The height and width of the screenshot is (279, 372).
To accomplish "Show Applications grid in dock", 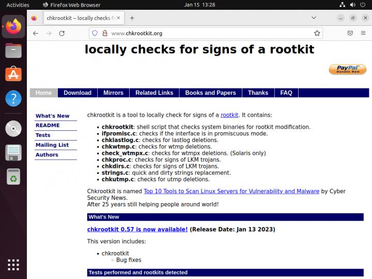I will click(13, 264).
